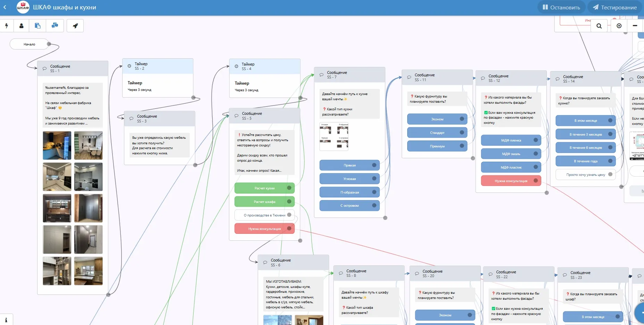The image size is (644, 325).
Task: Zoom out with the minus icon
Action: tap(635, 26)
